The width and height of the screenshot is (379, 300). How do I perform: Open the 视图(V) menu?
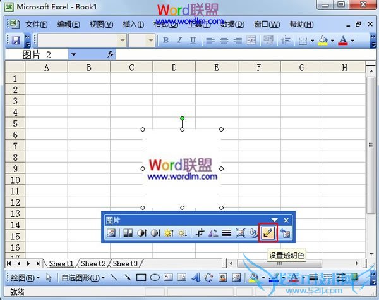pos(101,24)
